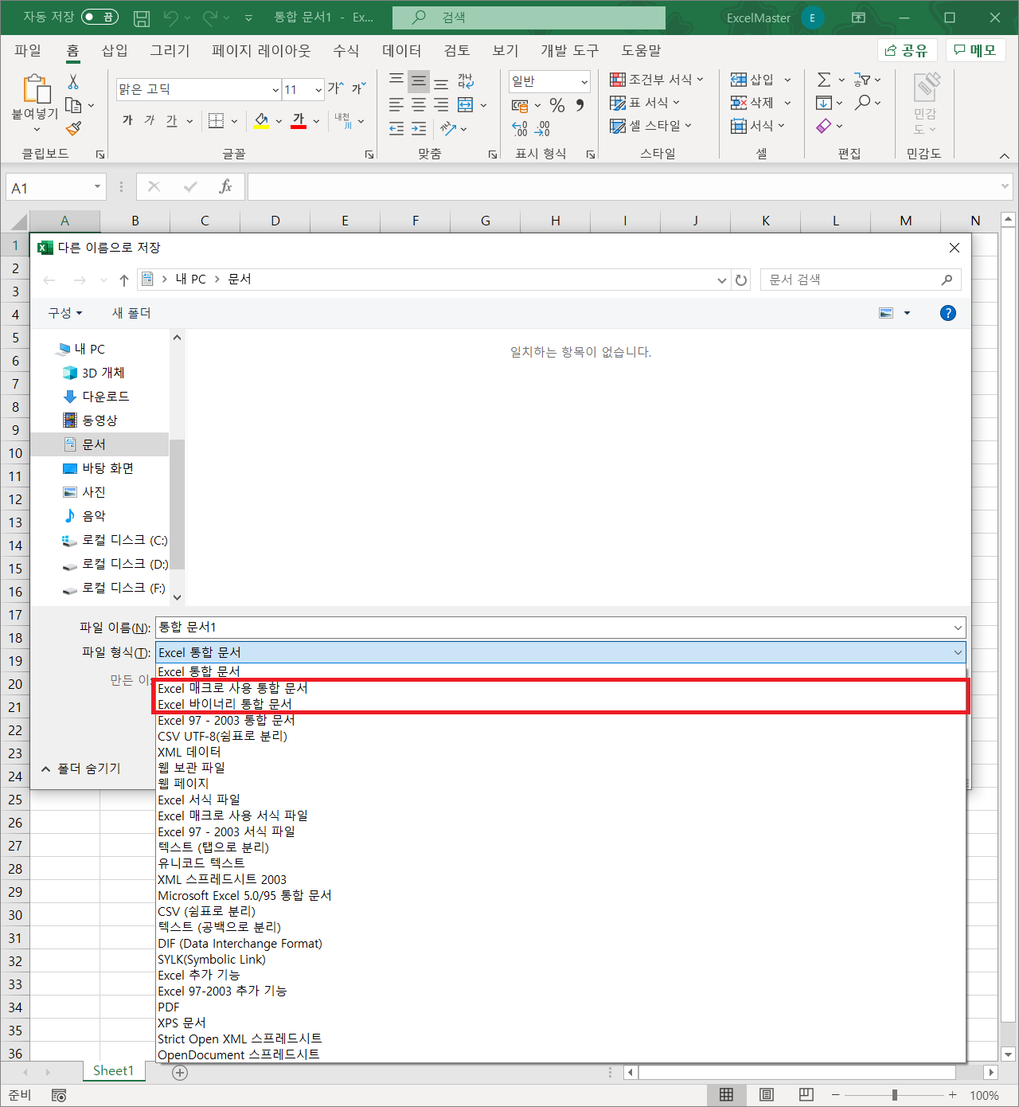Select CSV UTF-8(쉼표로 분리) format
Viewport: 1019px width, 1107px height.
point(560,736)
